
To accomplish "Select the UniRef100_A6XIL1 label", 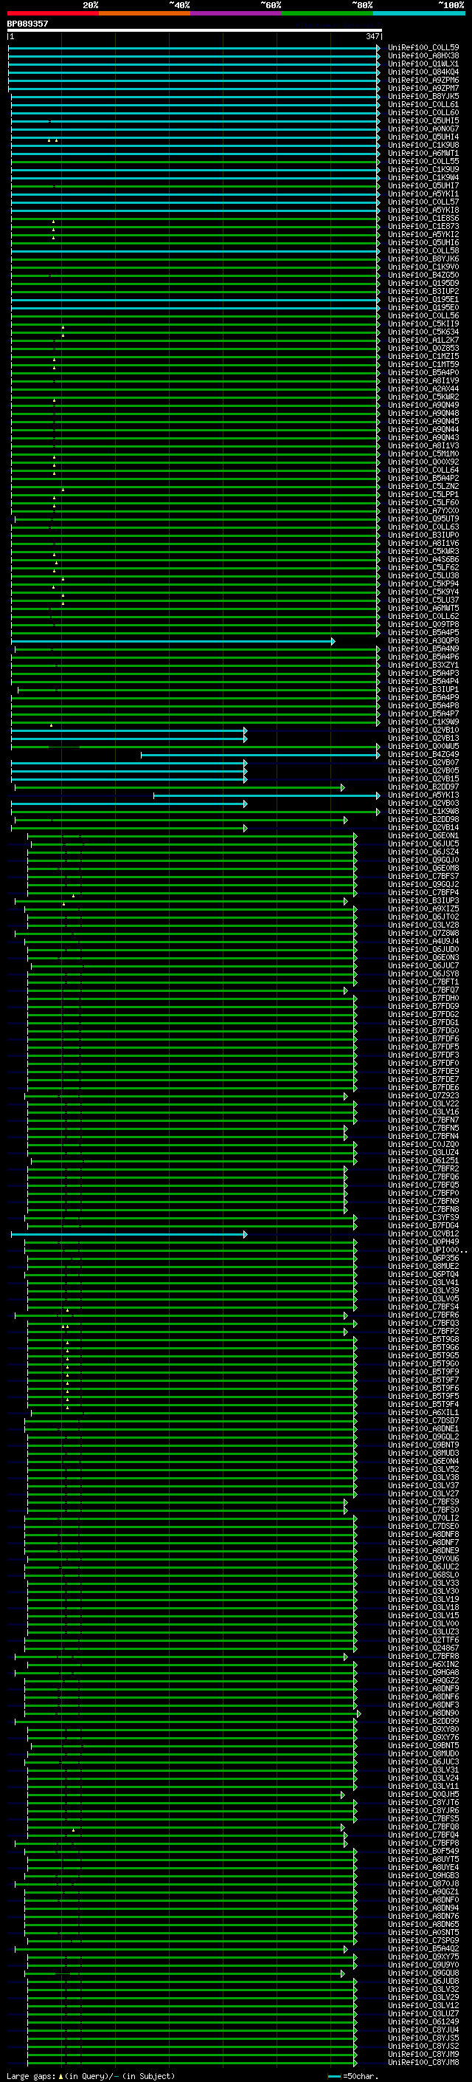I will (x=423, y=1413).
